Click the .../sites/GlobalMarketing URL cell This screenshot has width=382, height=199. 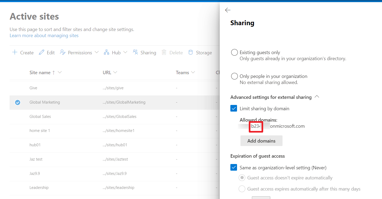(x=124, y=102)
